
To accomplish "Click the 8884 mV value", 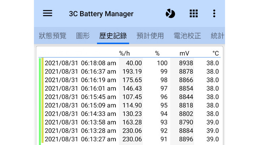I will (186, 131).
